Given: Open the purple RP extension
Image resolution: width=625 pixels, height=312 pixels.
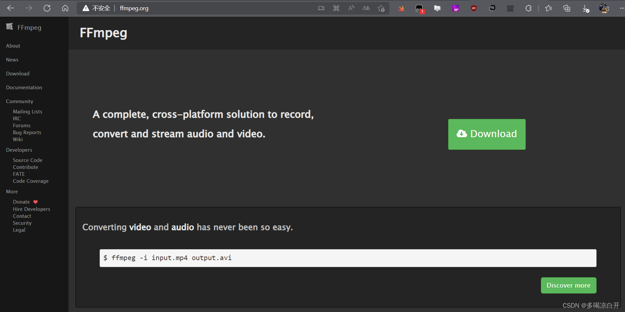Looking at the screenshot, I should pyautogui.click(x=456, y=8).
